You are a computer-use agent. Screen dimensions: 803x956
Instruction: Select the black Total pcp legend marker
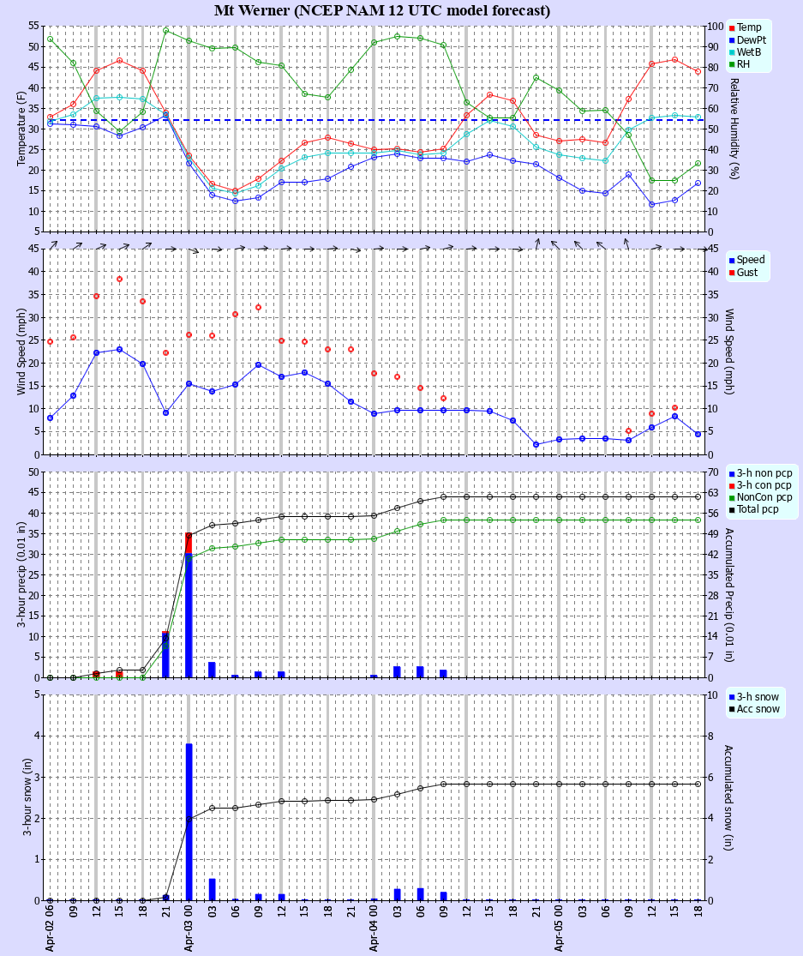pyautogui.click(x=733, y=509)
